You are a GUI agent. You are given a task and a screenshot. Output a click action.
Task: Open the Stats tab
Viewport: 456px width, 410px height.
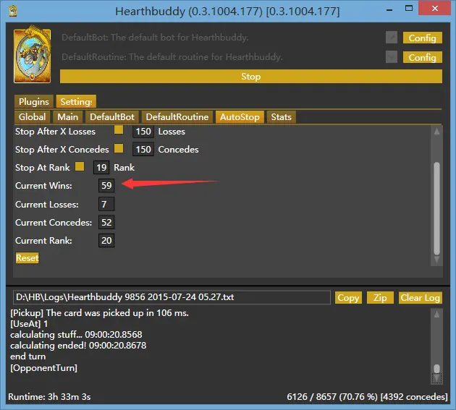pyautogui.click(x=282, y=117)
